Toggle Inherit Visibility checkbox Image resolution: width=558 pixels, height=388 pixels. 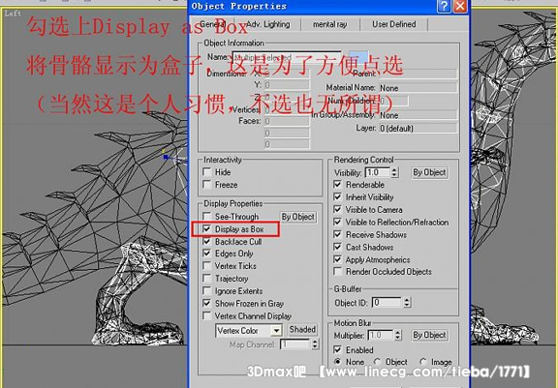[x=338, y=196]
